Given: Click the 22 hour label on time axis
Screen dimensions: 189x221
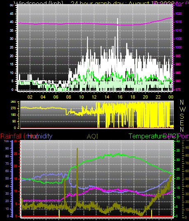Looking at the screenshot, I should (x=158, y=97).
